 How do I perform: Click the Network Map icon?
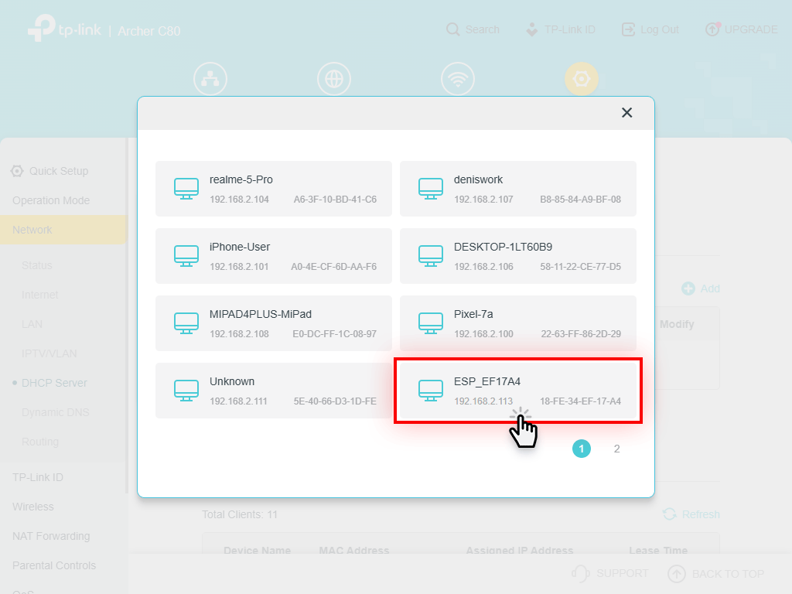click(210, 78)
